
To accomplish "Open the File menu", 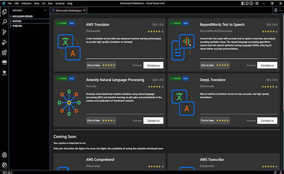I will click(9, 4).
